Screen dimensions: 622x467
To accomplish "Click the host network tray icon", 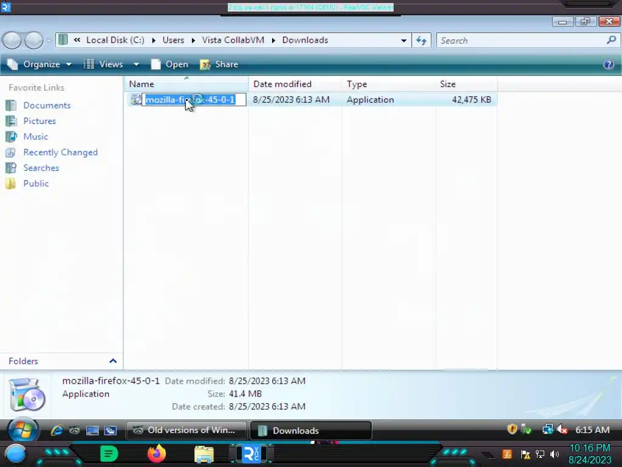I will [x=540, y=454].
